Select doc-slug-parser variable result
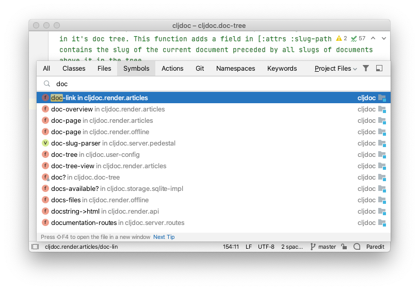This screenshot has height=290, width=419. coord(214,143)
